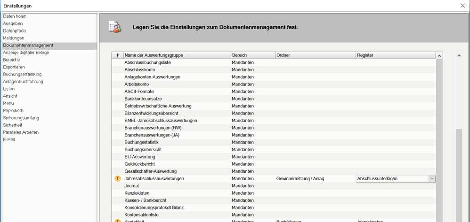Open Anlagenbuchführung settings
Image resolution: width=470 pixels, height=222 pixels.
(23, 82)
